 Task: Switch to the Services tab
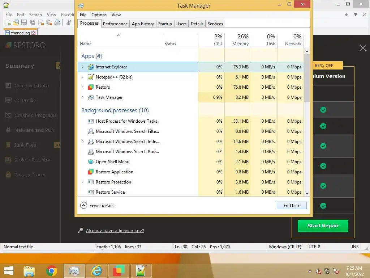point(215,24)
